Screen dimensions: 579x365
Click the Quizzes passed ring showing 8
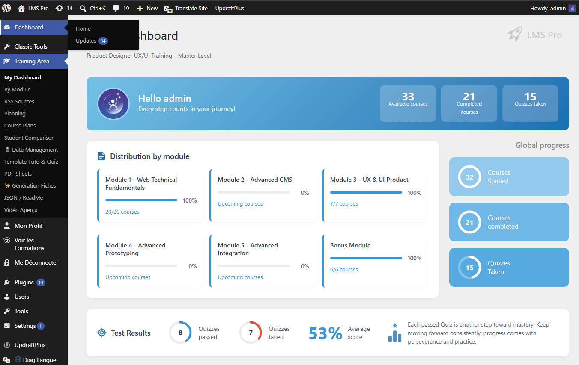[180, 333]
